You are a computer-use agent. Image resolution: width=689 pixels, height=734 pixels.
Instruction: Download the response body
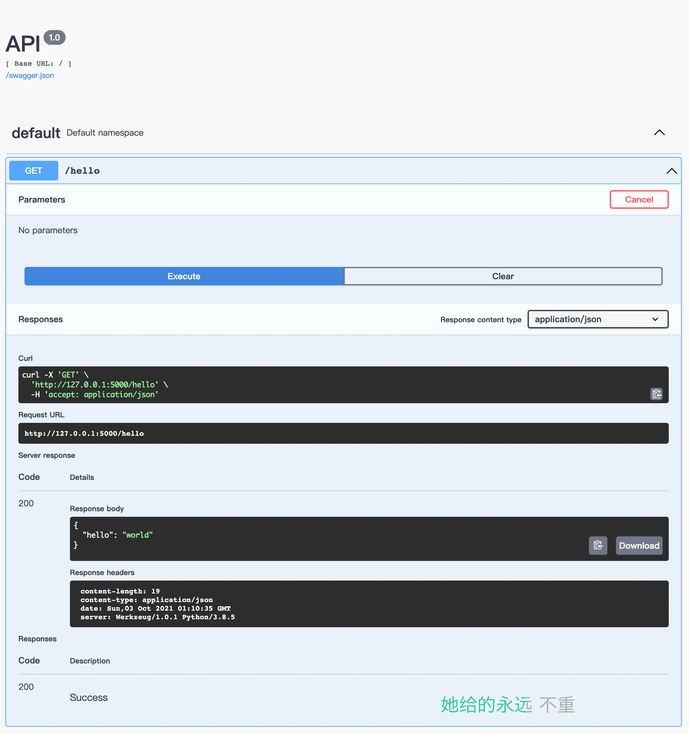(638, 545)
